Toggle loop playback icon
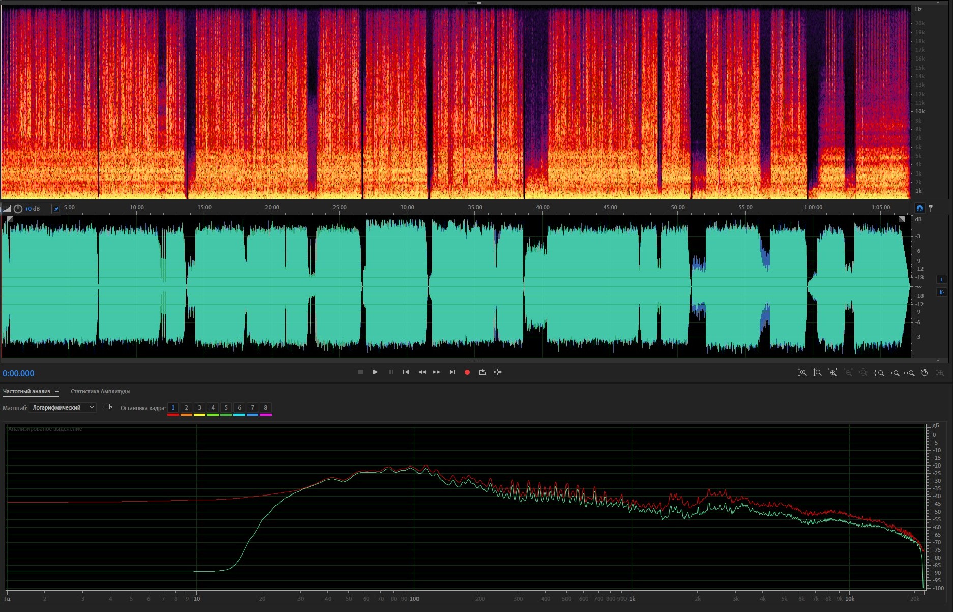The image size is (953, 612). (482, 372)
